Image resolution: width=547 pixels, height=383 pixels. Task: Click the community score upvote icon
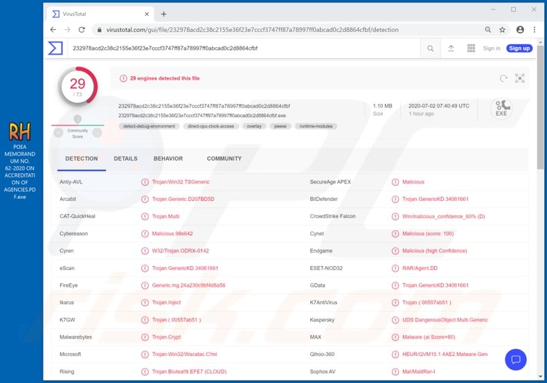click(x=98, y=132)
